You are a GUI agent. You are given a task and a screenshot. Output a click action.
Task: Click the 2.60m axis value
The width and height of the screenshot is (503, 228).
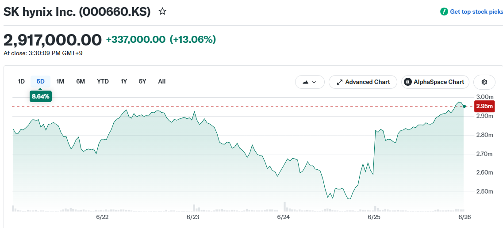pos(484,173)
